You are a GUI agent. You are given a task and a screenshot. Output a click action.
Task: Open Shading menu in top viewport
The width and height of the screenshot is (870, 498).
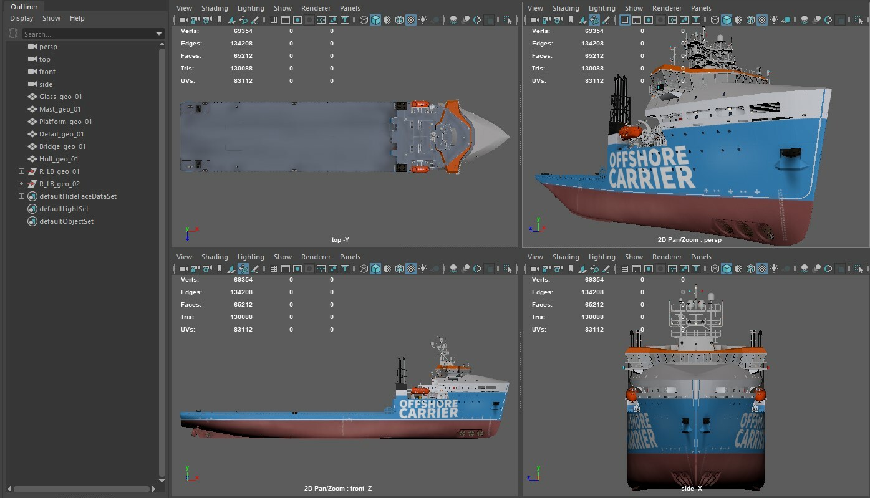tap(215, 8)
